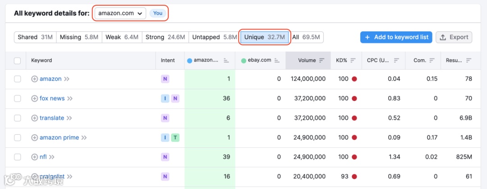This screenshot has height=189, width=487.
Task: Click the plus icon beside amazon keyword
Action: [x=34, y=79]
